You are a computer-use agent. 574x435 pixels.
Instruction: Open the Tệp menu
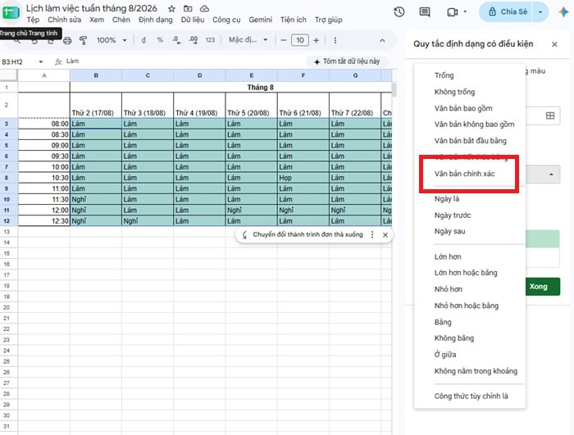(33, 20)
